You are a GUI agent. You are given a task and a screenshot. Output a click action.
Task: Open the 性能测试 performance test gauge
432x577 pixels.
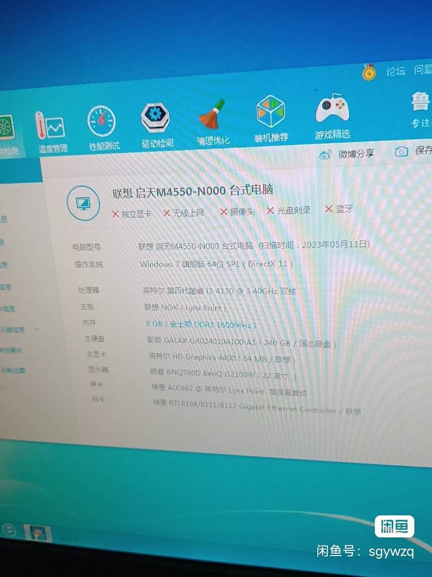[x=103, y=129]
